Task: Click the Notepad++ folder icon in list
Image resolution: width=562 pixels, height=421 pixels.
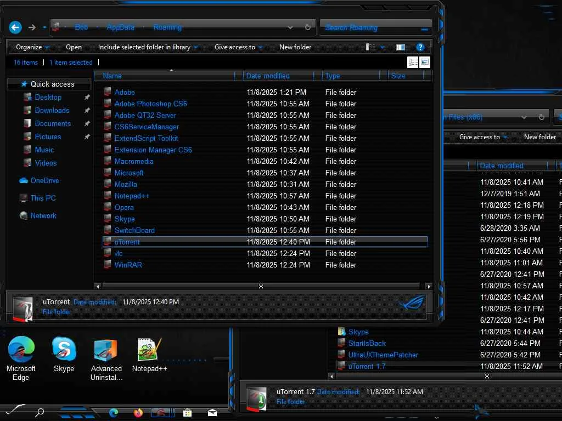Action: pyautogui.click(x=108, y=196)
